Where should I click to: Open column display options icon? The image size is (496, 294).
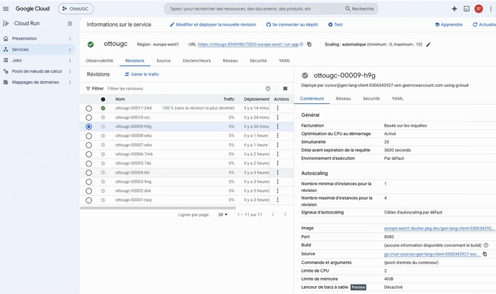click(285, 89)
